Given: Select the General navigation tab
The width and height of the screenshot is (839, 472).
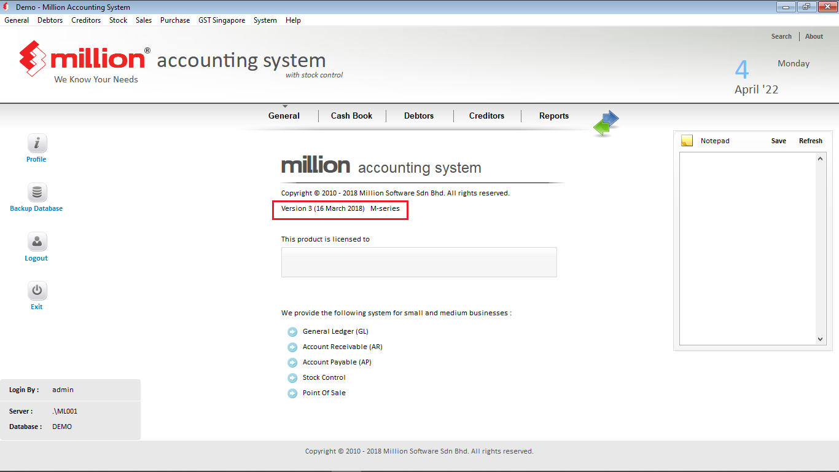Looking at the screenshot, I should coord(284,116).
